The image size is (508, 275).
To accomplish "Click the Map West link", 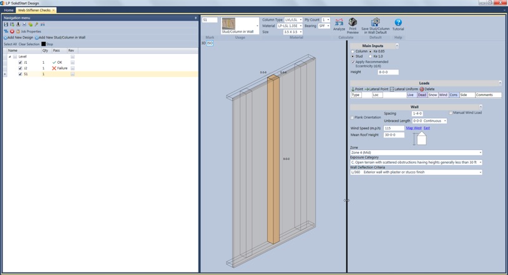I will (x=413, y=128).
